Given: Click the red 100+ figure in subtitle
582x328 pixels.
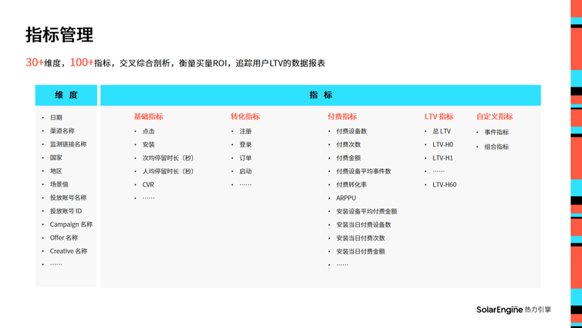Looking at the screenshot, I should (82, 63).
